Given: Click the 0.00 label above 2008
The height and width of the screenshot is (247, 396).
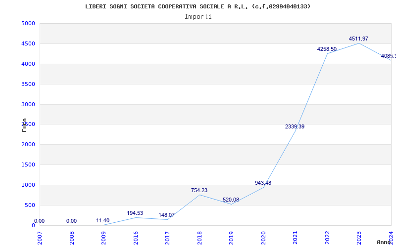Looking at the screenshot, I should (x=71, y=221).
